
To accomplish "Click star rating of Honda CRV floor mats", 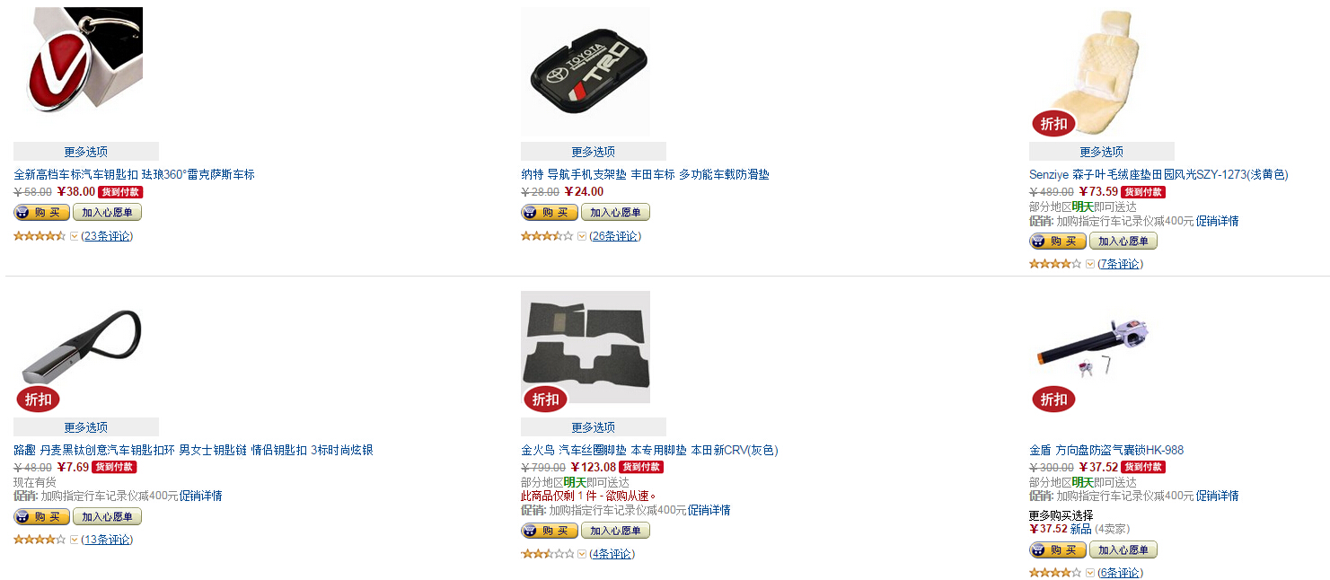I will click(548, 554).
